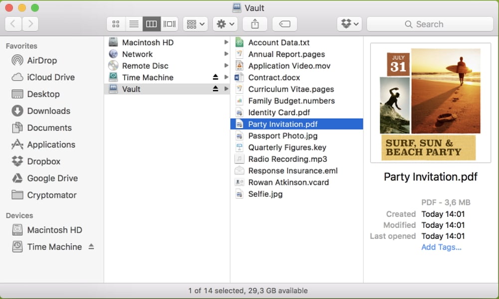Switch to list view in toolbar
This screenshot has height=299, width=499.
pos(134,24)
